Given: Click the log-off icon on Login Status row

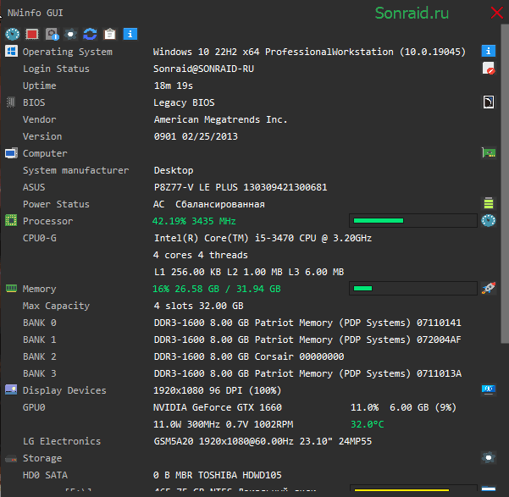Looking at the screenshot, I should (488, 69).
